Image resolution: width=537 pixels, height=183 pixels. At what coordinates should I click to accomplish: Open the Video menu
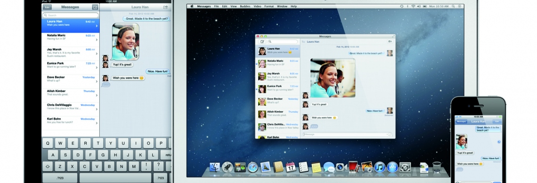257,6
